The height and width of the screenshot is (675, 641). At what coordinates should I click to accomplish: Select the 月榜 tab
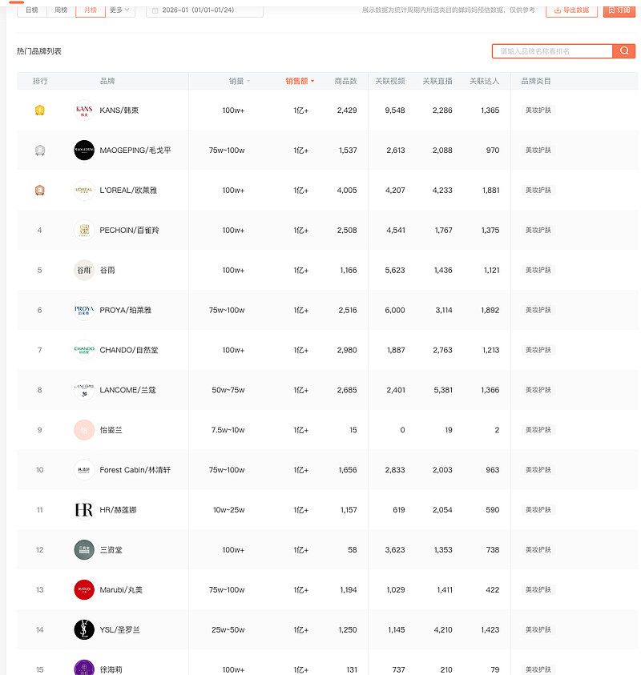91,10
